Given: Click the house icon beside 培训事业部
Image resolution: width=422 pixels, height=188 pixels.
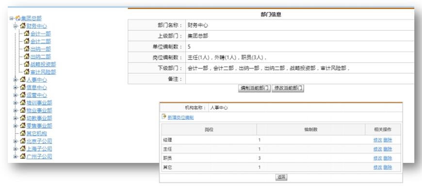Looking at the screenshot, I should [23, 102].
